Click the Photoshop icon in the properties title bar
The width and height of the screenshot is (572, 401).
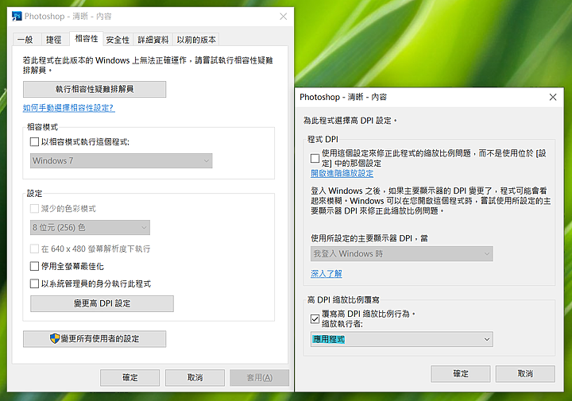click(17, 16)
